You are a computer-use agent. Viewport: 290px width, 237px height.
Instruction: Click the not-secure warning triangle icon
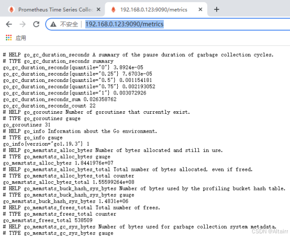[53, 24]
